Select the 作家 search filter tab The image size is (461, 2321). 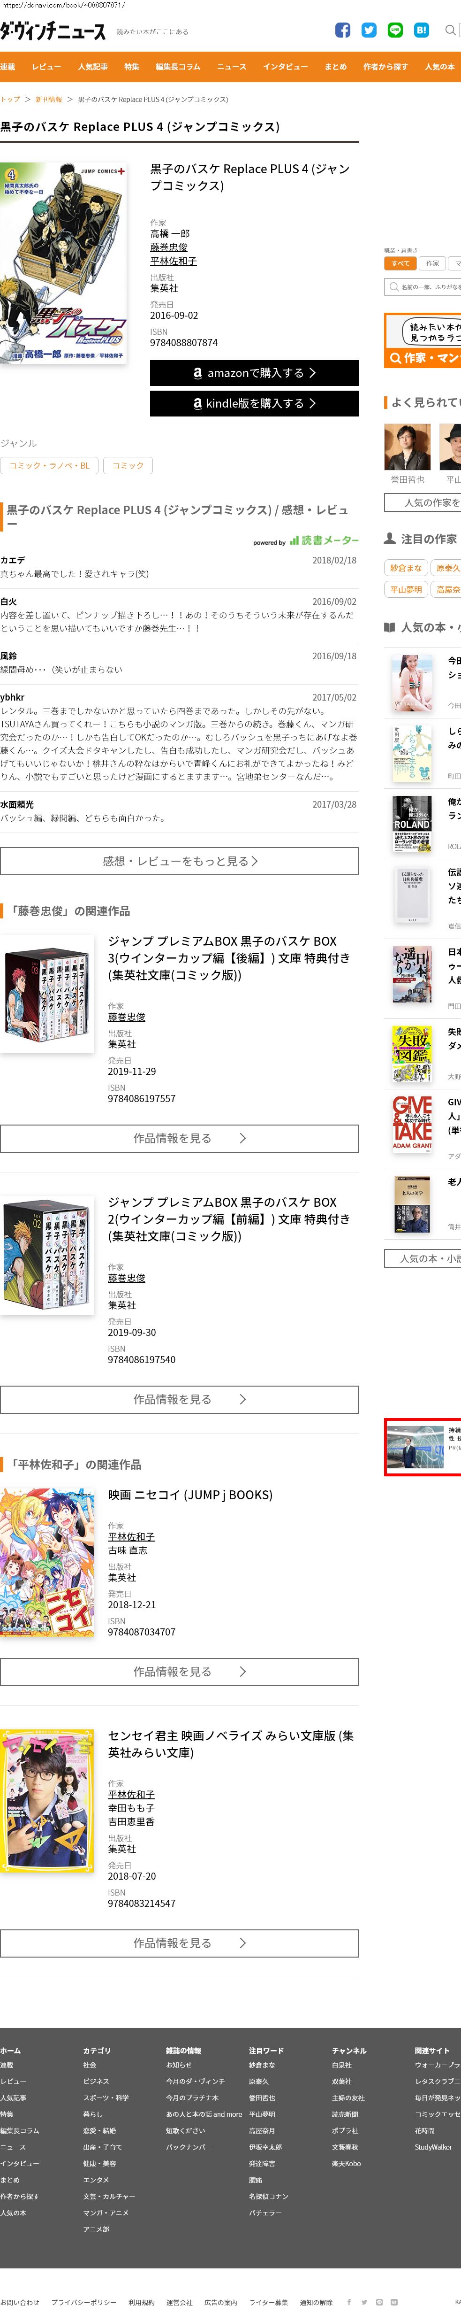(432, 263)
